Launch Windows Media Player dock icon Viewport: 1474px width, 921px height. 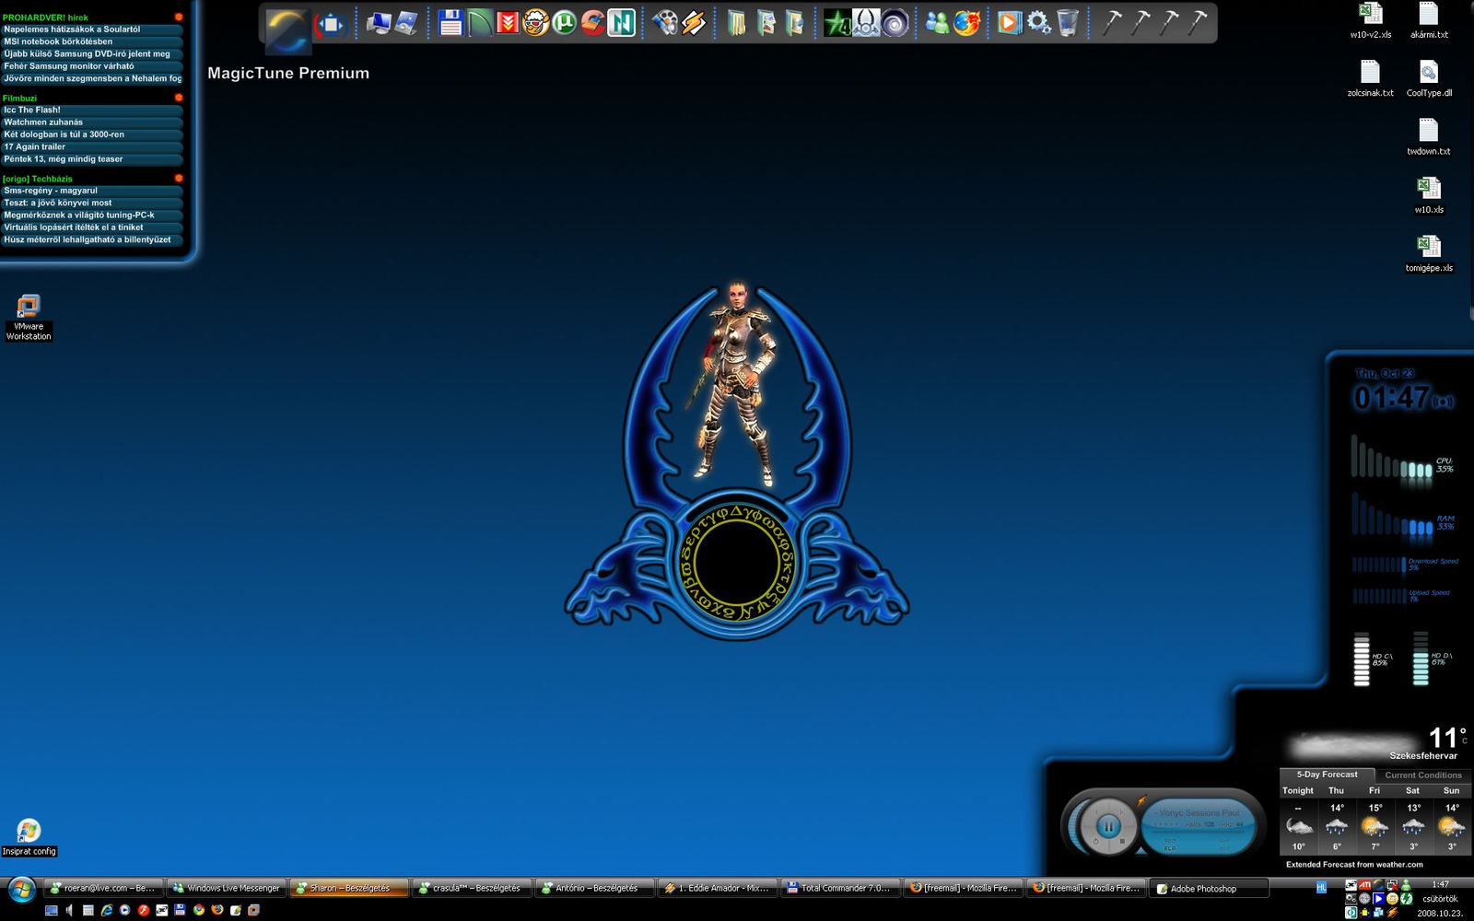1010,22
